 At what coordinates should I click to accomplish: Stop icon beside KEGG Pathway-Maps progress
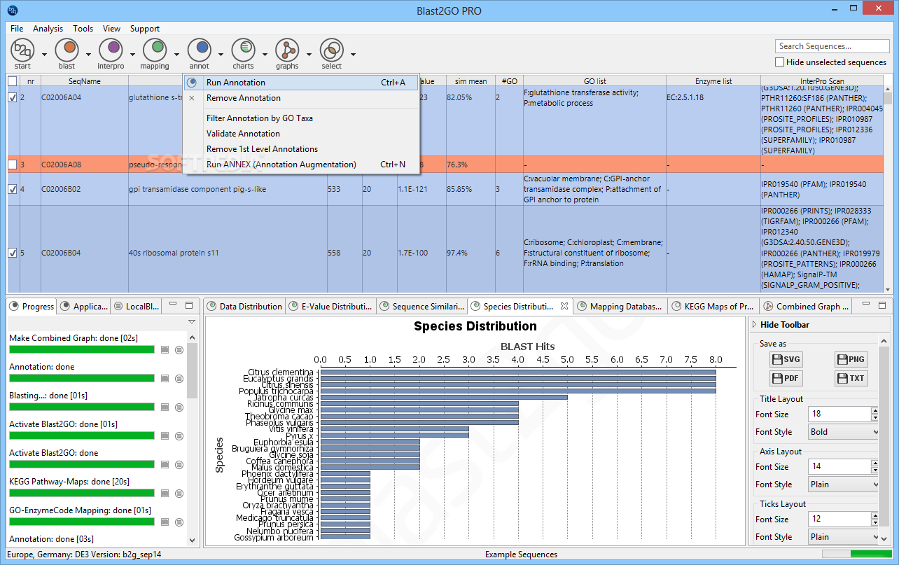coord(165,493)
